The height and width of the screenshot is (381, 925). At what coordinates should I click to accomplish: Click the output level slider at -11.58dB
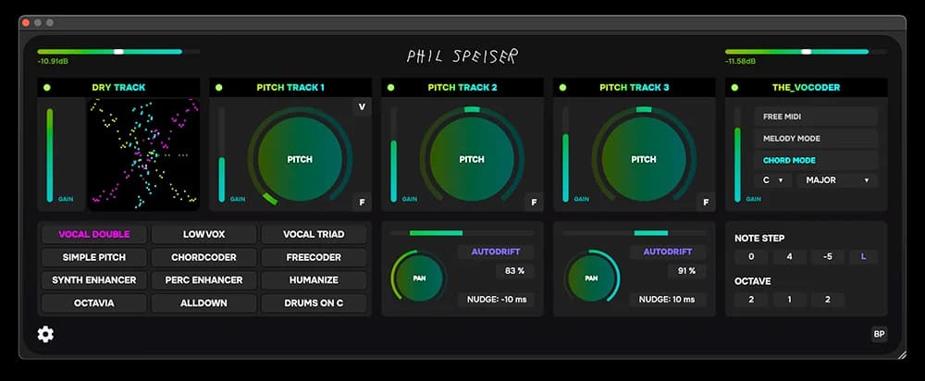pos(806,52)
